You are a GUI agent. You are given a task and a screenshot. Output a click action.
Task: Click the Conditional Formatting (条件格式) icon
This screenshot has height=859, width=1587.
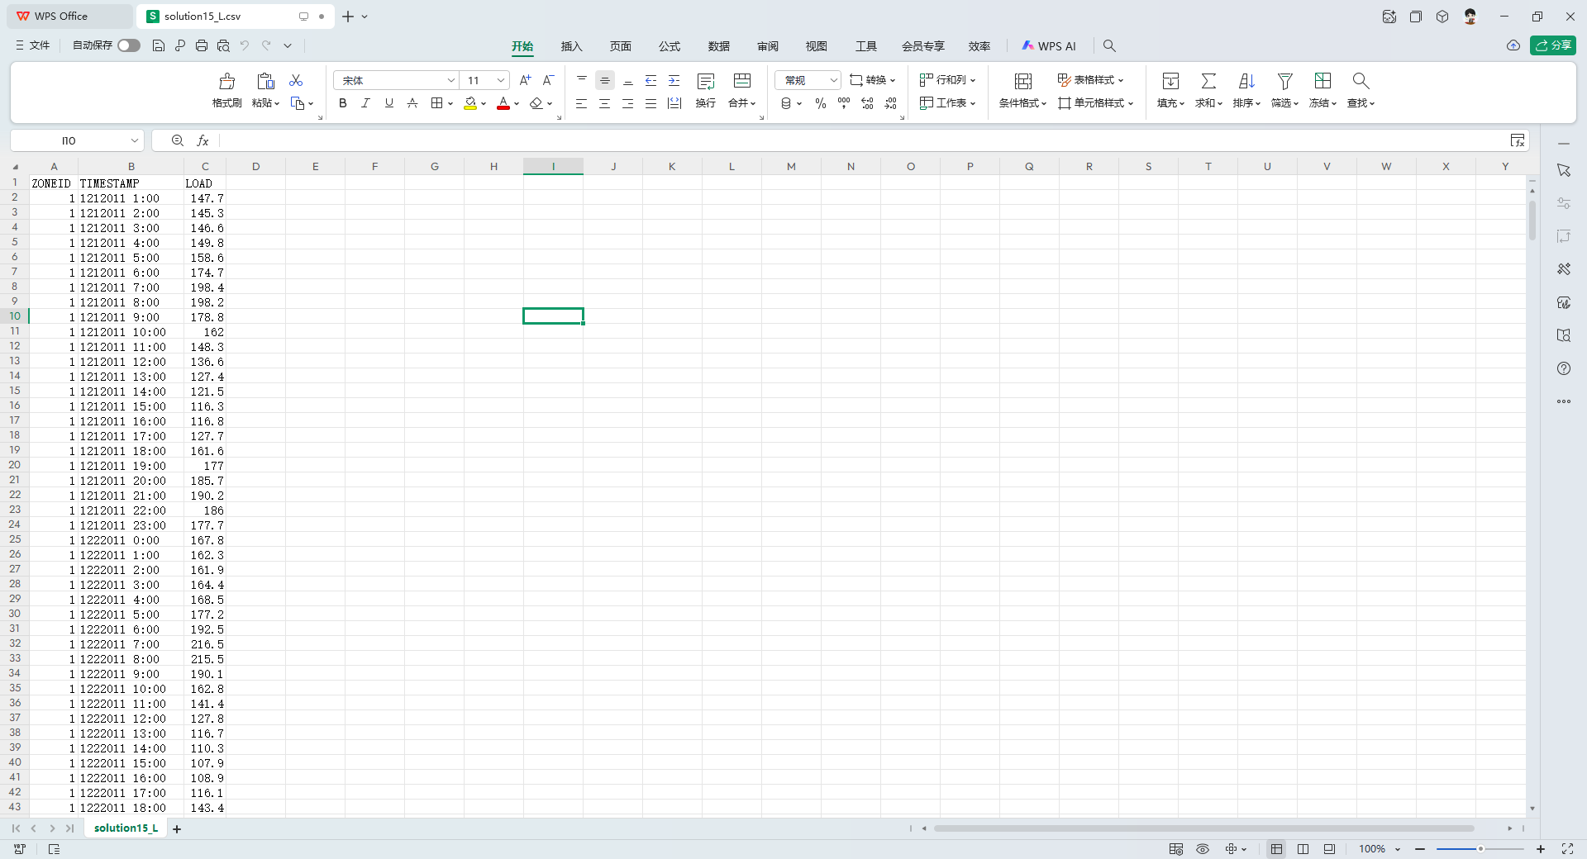(x=1022, y=81)
